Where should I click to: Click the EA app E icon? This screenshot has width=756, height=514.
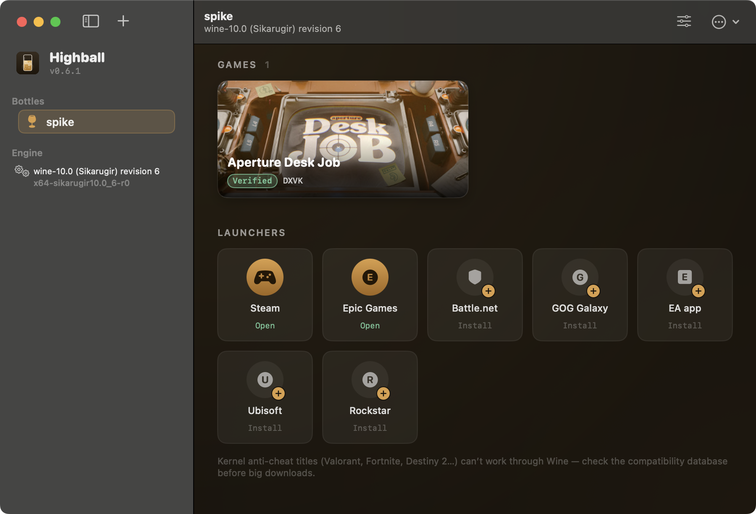coord(685,277)
